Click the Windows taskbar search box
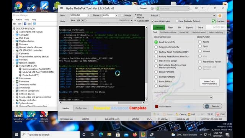The height and width of the screenshot is (138, 245). click(50, 135)
